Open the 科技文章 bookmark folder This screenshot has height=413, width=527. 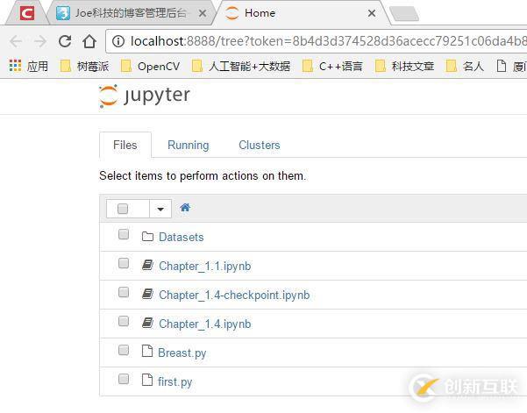coord(404,66)
